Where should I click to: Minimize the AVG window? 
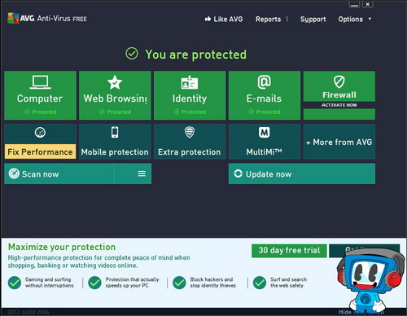click(354, 4)
